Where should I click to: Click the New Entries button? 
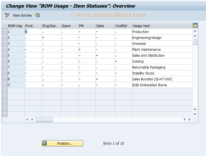tap(22, 15)
